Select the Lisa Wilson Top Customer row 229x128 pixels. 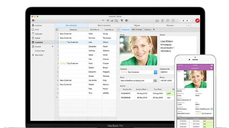coord(86,42)
